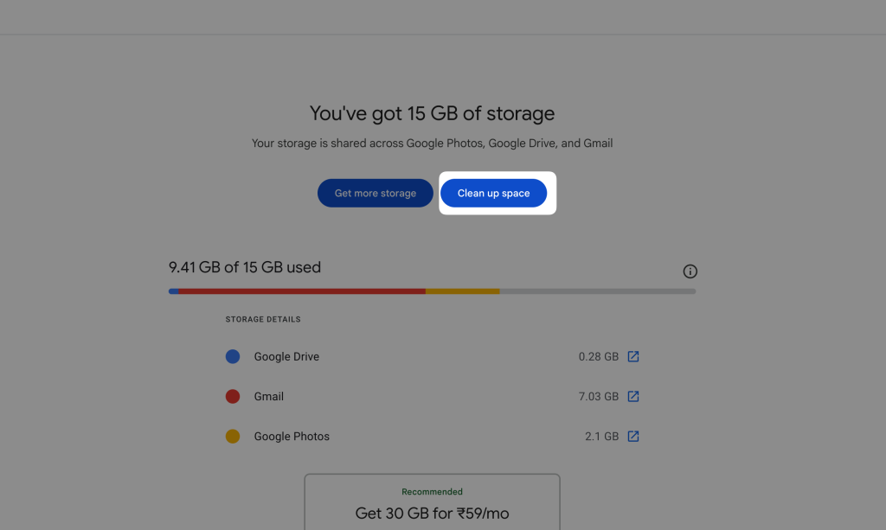Open Google Photos via its external link icon
This screenshot has width=886, height=530.
634,436
